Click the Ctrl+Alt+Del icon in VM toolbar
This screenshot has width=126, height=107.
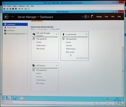pyautogui.click(x=4, y=9)
